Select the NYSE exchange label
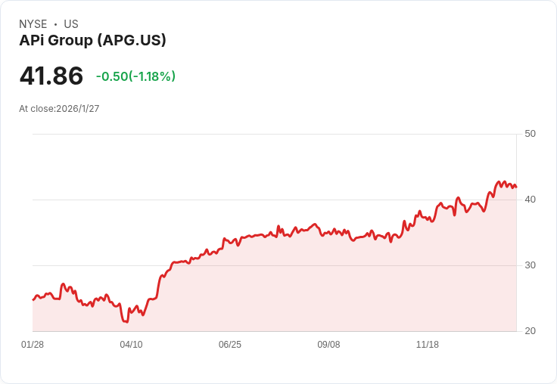This screenshot has height=384, width=557. click(33, 24)
